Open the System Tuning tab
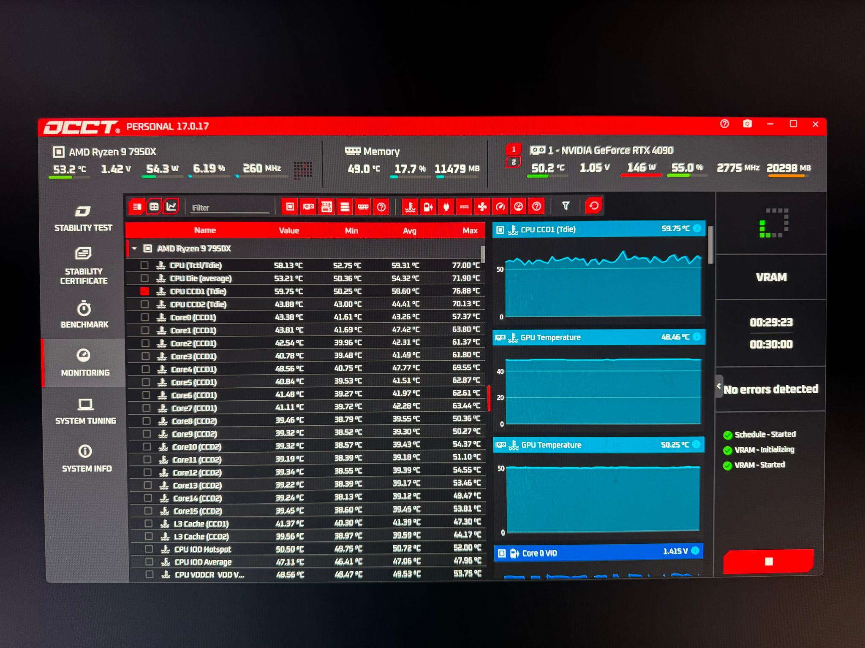865x648 pixels. [x=86, y=411]
